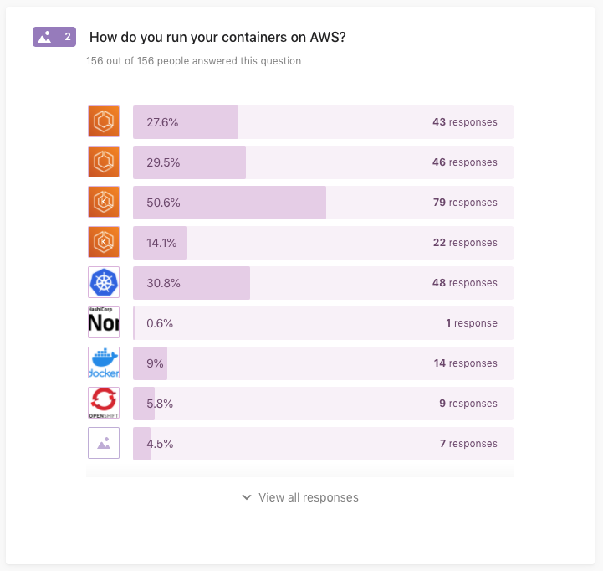Viewport: 603px width, 571px height.
Task: Click the 50.6% result bar
Action: (324, 203)
